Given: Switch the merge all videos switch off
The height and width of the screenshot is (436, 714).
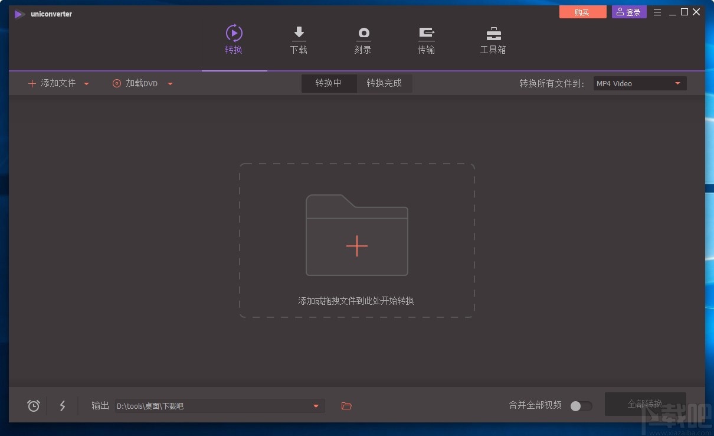Looking at the screenshot, I should [x=581, y=406].
